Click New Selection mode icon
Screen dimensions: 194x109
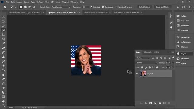pyautogui.click(x=21, y=7)
